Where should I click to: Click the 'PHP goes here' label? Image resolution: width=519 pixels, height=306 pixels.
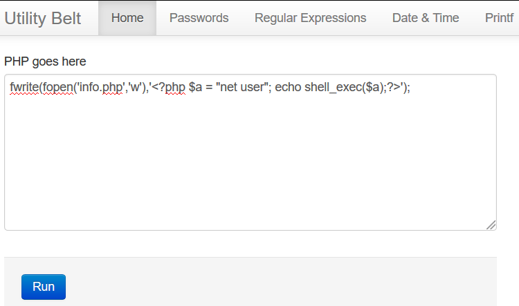point(45,61)
